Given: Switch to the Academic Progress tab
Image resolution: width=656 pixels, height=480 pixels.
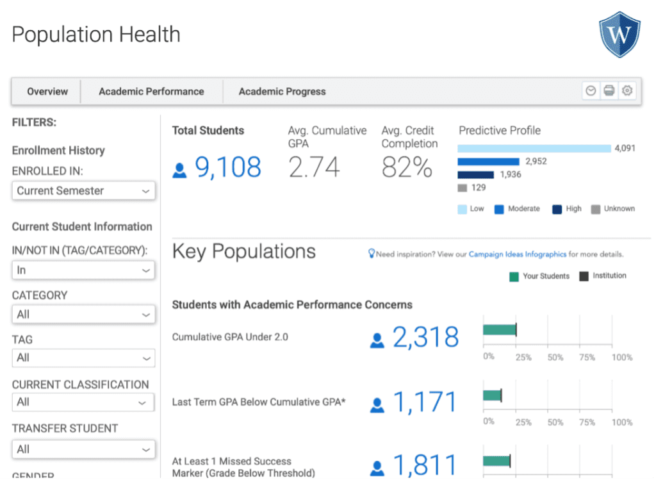Looking at the screenshot, I should [x=282, y=92].
